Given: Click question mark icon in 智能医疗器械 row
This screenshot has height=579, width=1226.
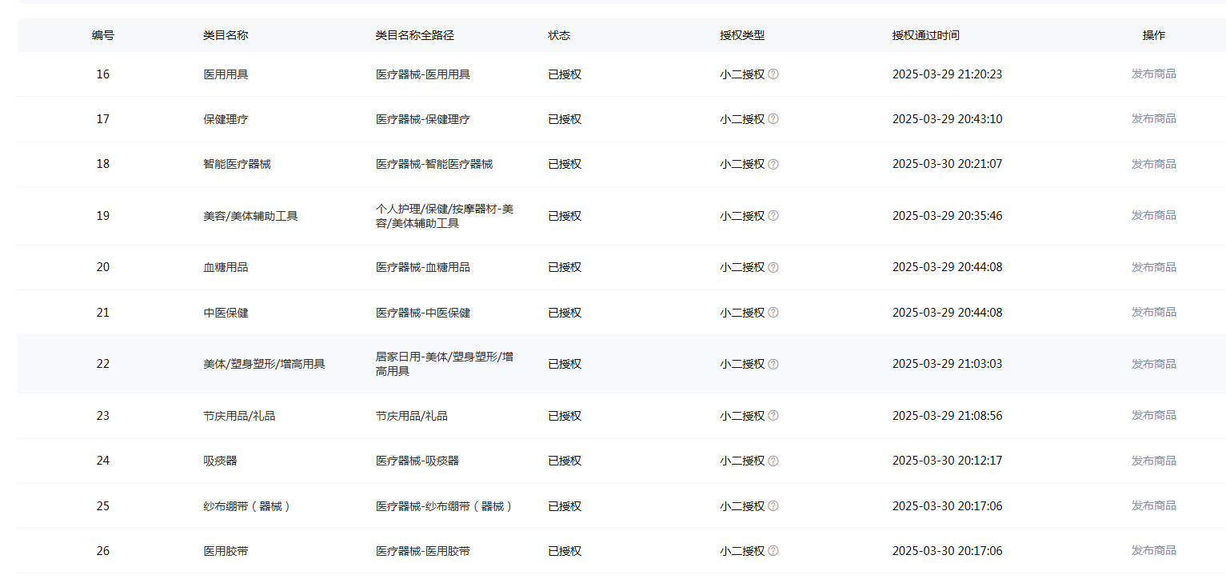Looking at the screenshot, I should pos(773,164).
